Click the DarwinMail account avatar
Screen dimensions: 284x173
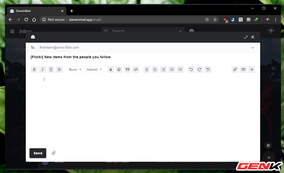(271, 31)
